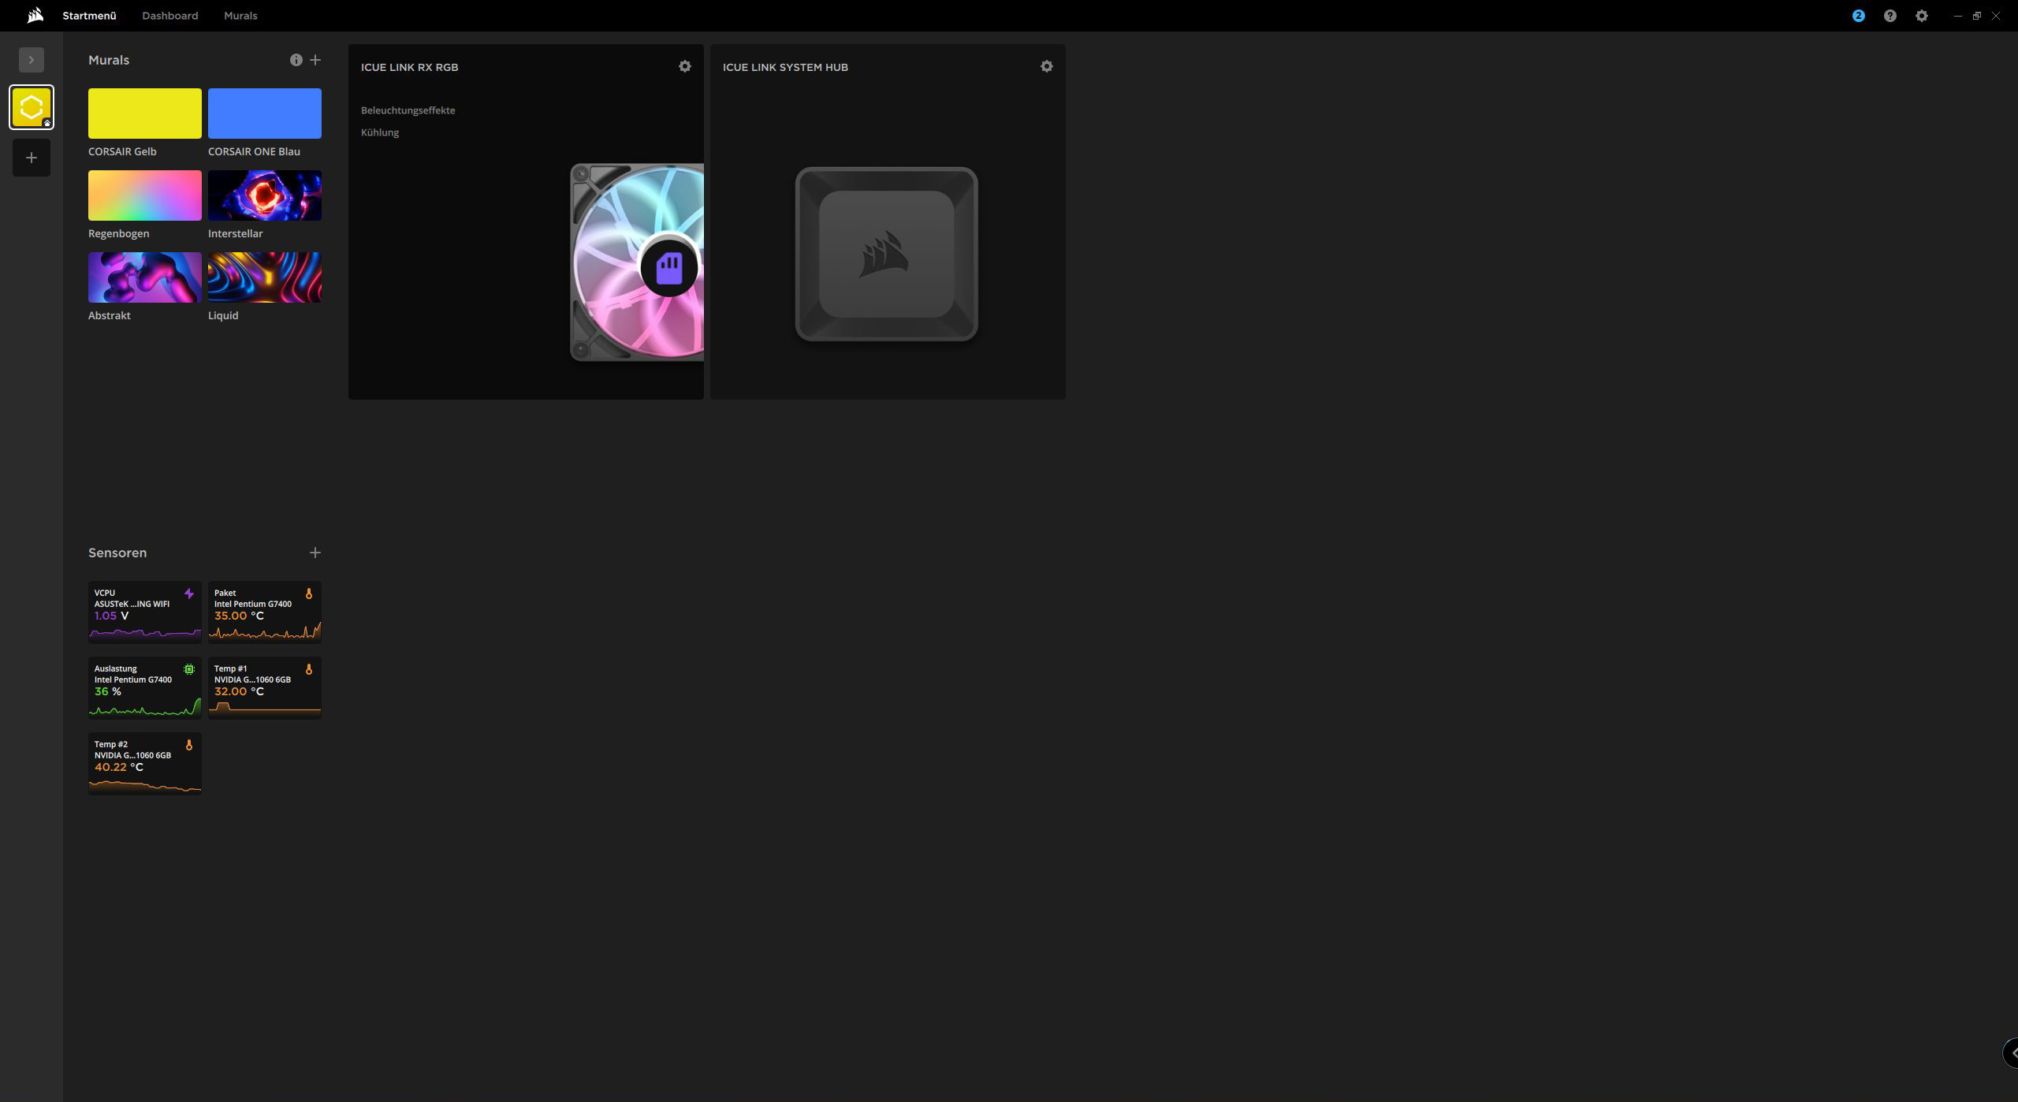Create new profile with sidebar plus button
Image resolution: width=2018 pixels, height=1102 pixels.
pos(32,158)
